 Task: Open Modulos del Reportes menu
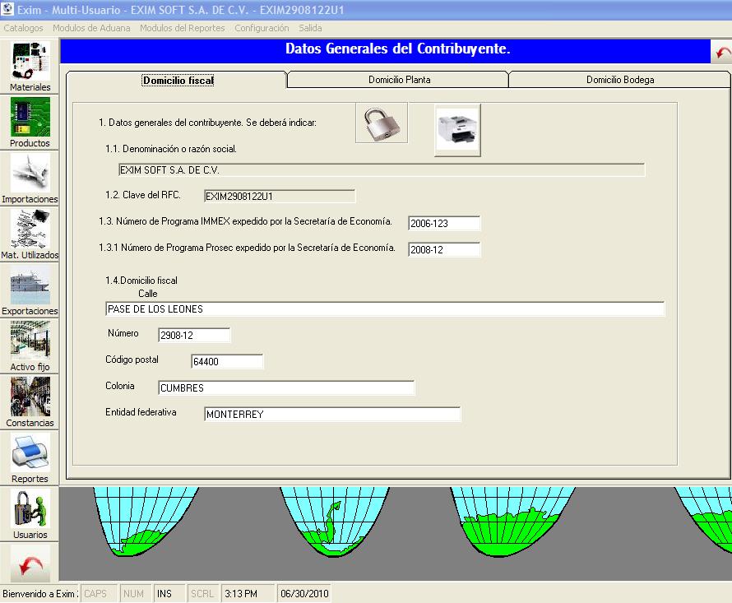tap(183, 28)
